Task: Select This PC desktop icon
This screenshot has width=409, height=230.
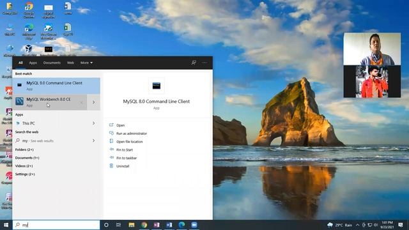Action: coord(10,29)
